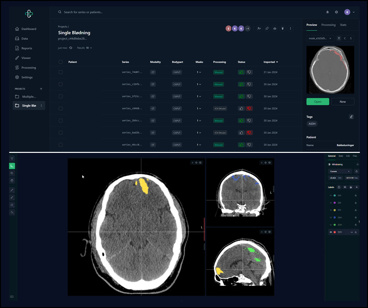Click the pin project icon
Screen dimensions: 368x308
(267, 28)
